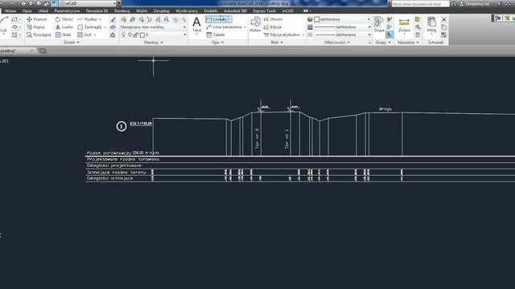Viewport: 515px width, 289px height.
Task: Click the Wstaw block icon
Action: coord(255,22)
